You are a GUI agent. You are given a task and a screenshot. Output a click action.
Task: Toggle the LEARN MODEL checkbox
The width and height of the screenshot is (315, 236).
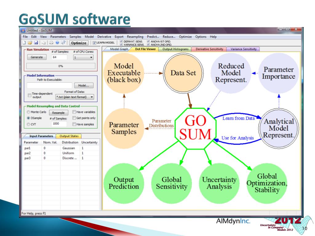point(94,43)
